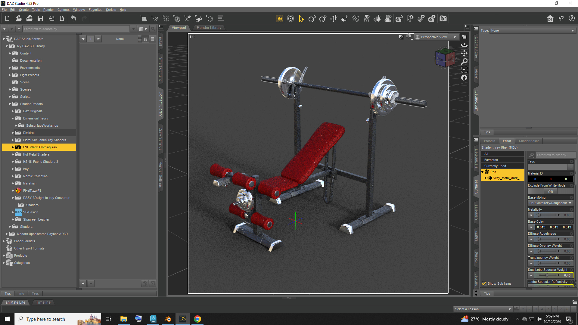The image size is (578, 325).
Task: Activate the Translate move tool in the toolbar
Action: pyautogui.click(x=334, y=19)
